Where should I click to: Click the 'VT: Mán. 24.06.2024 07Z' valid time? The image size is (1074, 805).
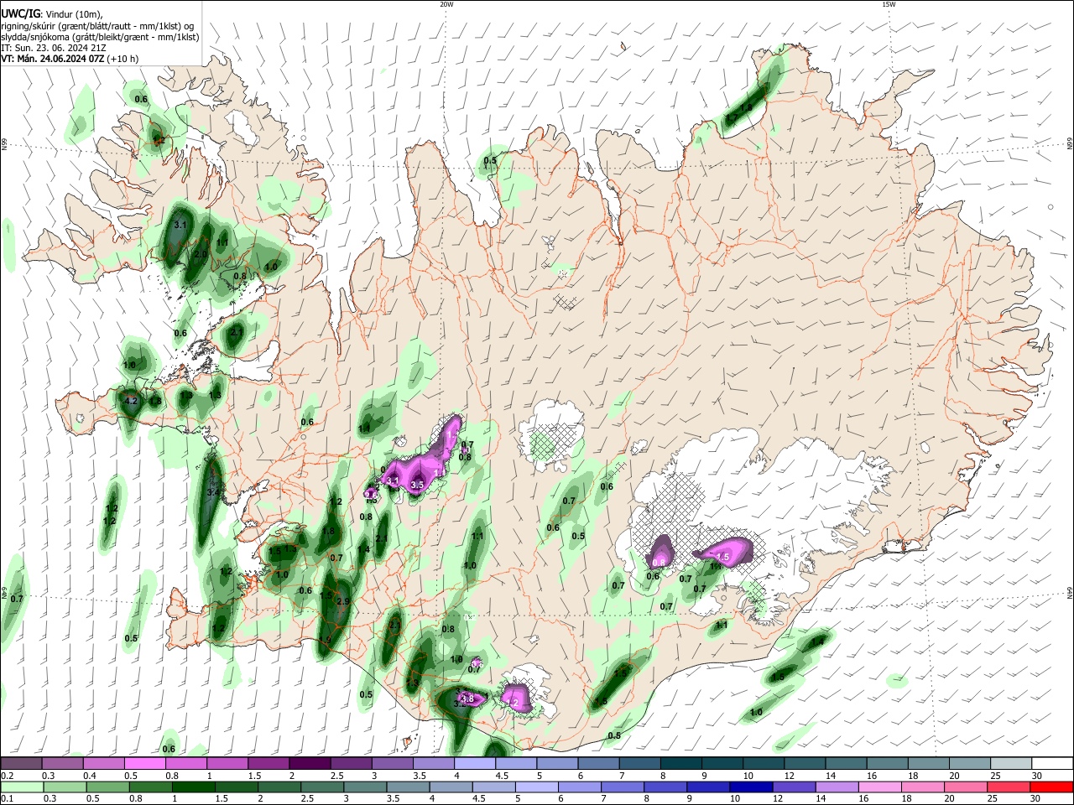point(52,59)
